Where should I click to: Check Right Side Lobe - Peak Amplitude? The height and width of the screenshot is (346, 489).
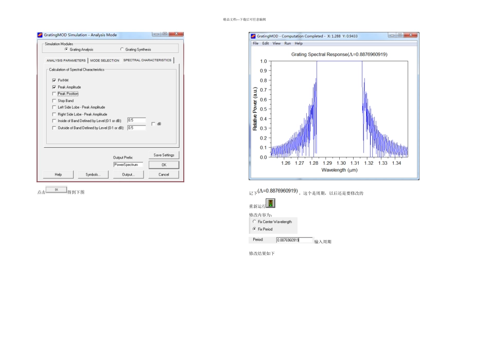point(54,114)
